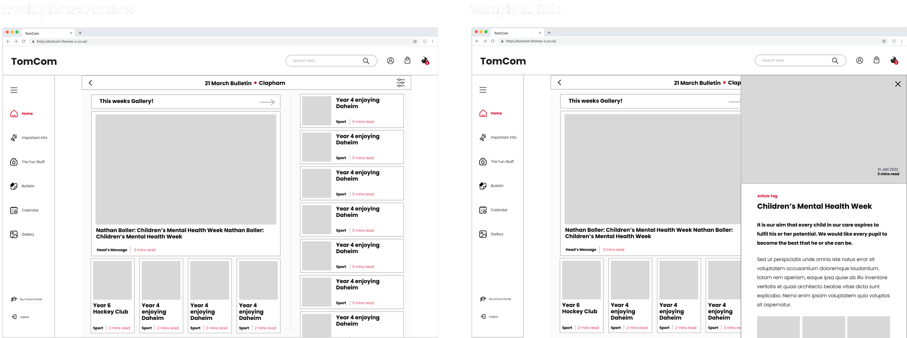Image resolution: width=907 pixels, height=338 pixels.
Task: Click reload button in Sample Article browser
Action: (493, 41)
